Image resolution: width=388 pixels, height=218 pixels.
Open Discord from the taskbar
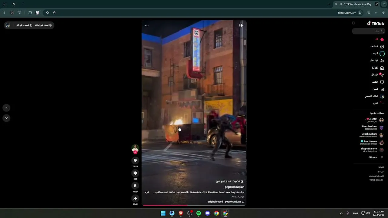point(208,213)
